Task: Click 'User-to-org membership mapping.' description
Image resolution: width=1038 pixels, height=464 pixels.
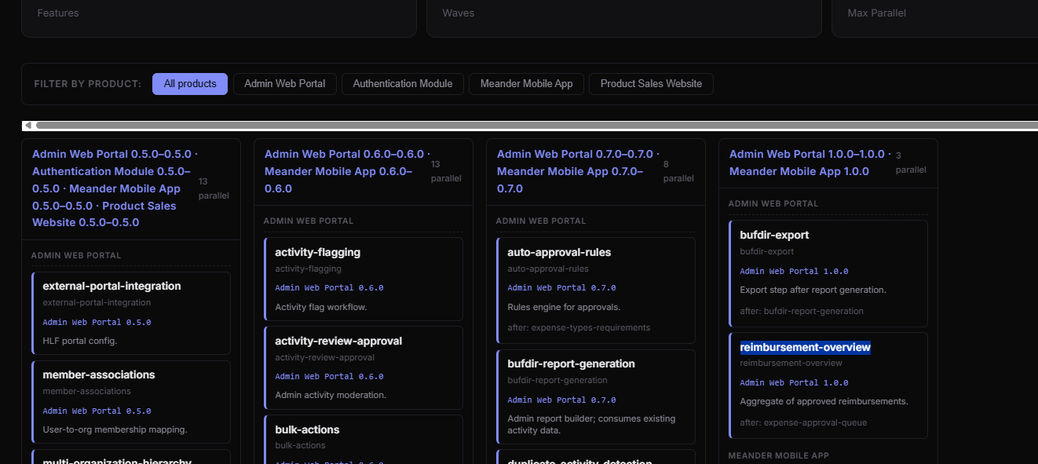Action: point(115,429)
